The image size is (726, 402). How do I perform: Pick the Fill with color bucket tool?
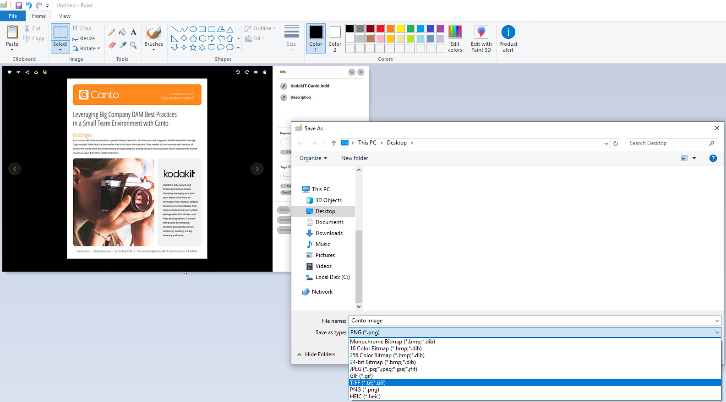tap(123, 32)
